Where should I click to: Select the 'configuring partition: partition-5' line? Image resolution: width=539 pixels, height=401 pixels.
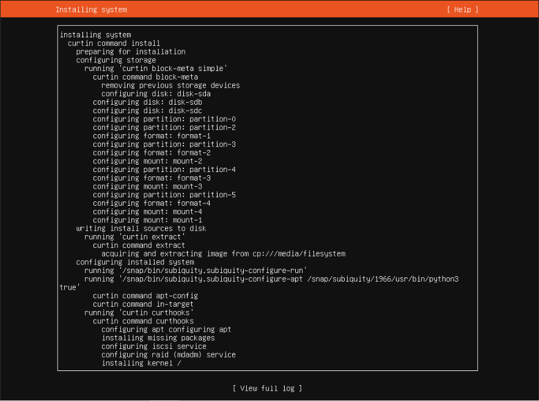click(164, 195)
